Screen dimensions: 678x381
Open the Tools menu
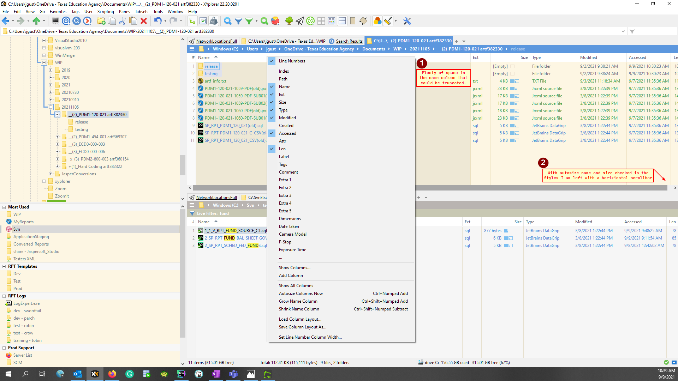[158, 11]
